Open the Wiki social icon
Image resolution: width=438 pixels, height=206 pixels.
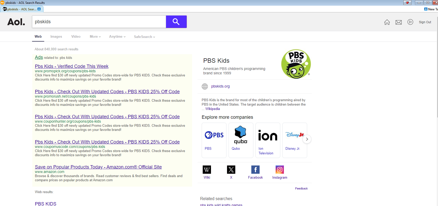pos(207,170)
